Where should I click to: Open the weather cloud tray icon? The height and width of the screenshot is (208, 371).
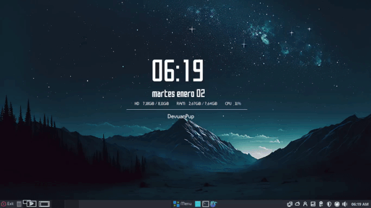297,204
